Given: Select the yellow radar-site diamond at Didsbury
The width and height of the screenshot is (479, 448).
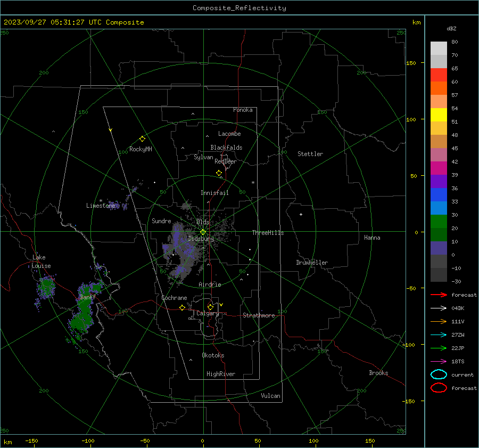Looking at the screenshot, I should coord(203,232).
